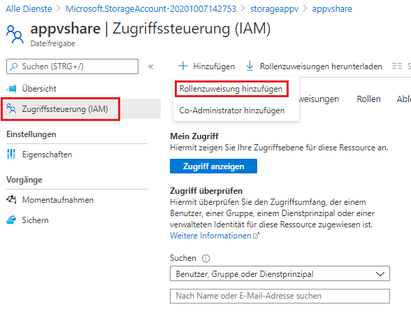Switch to the Rollen tab
This screenshot has height=314, width=411.
[368, 99]
